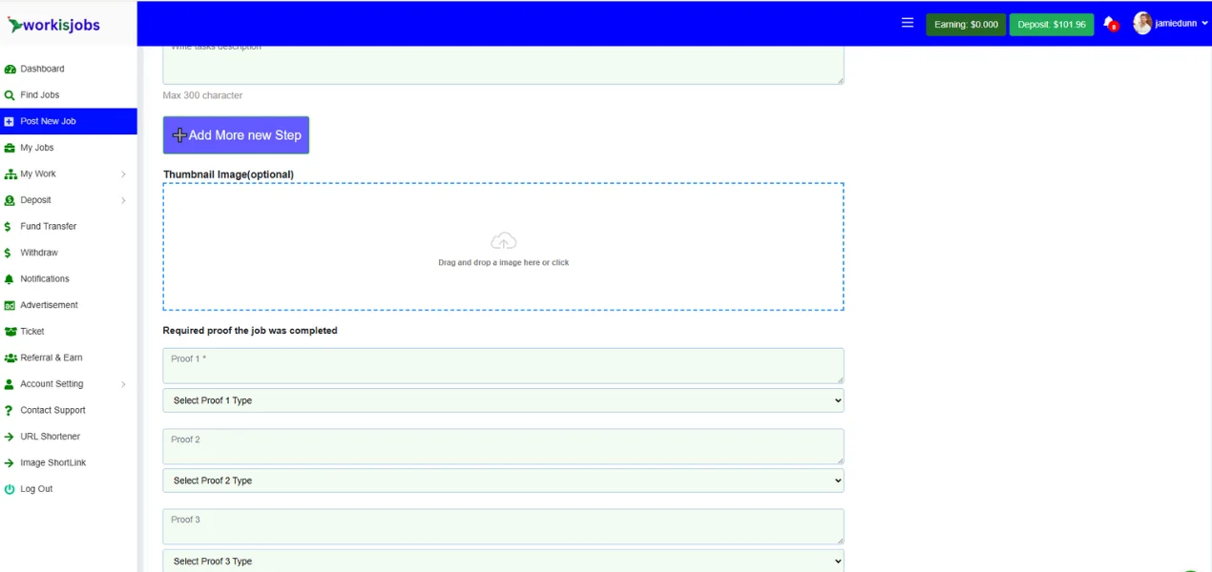Open Select Proof 1 Type dropdown
Screen dimensions: 1212x572
[x=503, y=400]
